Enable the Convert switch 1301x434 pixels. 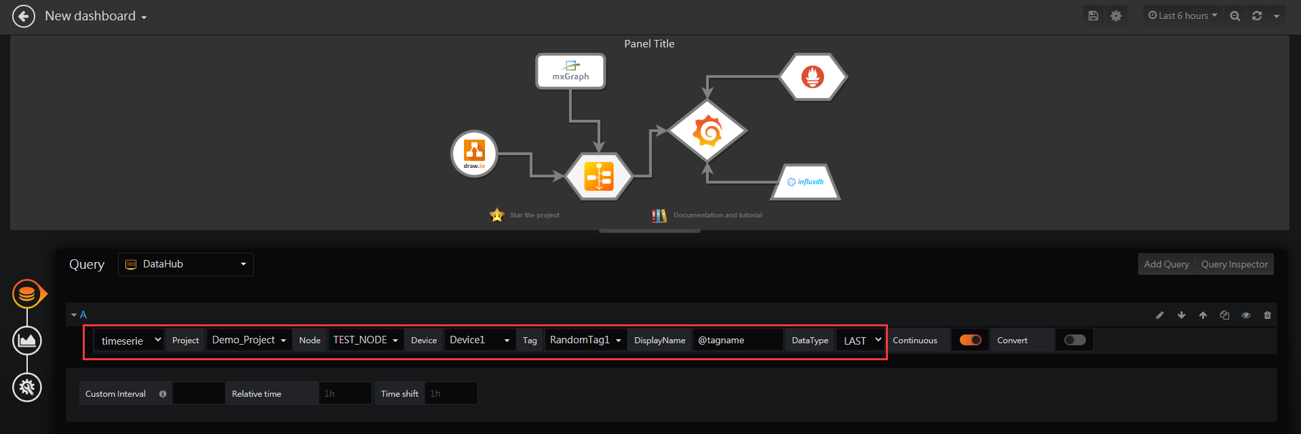coord(1075,340)
